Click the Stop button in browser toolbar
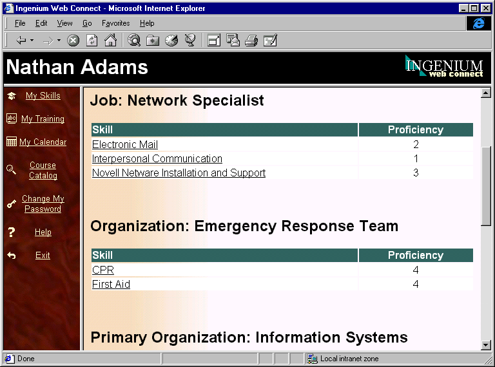Viewport: 495px width, 367px height. click(73, 41)
